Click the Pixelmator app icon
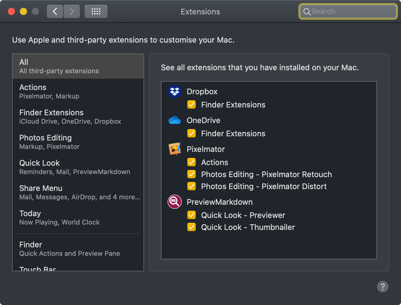Image resolution: width=401 pixels, height=305 pixels. coord(175,149)
